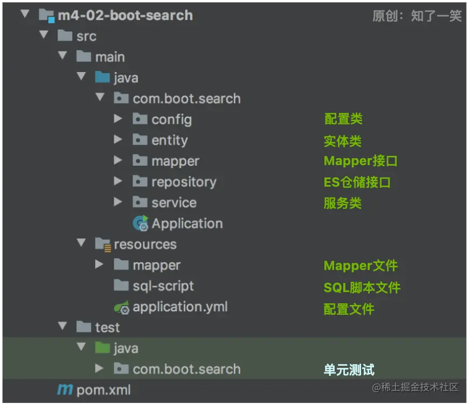Click the mapper folder icon under resources
The height and width of the screenshot is (405, 471).
[x=121, y=265]
